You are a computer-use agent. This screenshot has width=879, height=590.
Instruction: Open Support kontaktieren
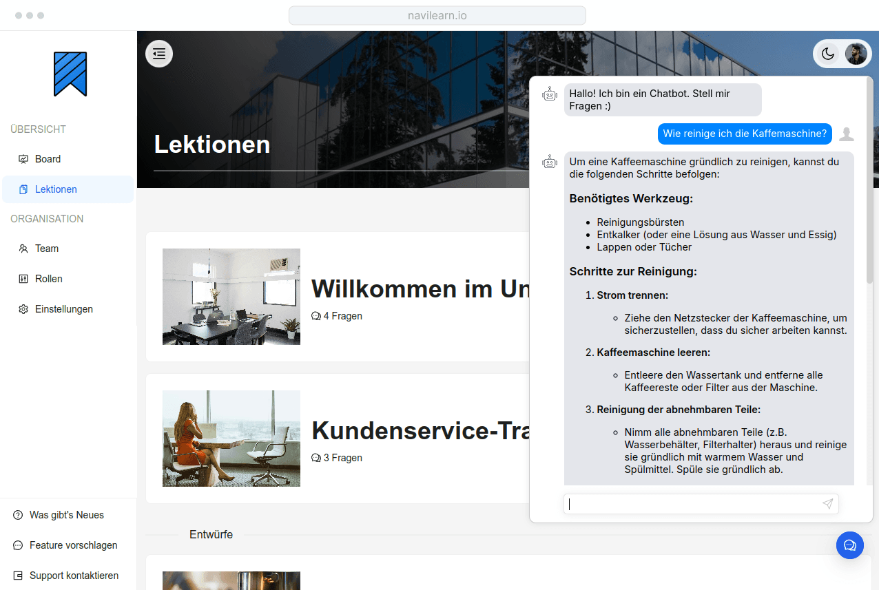(74, 576)
